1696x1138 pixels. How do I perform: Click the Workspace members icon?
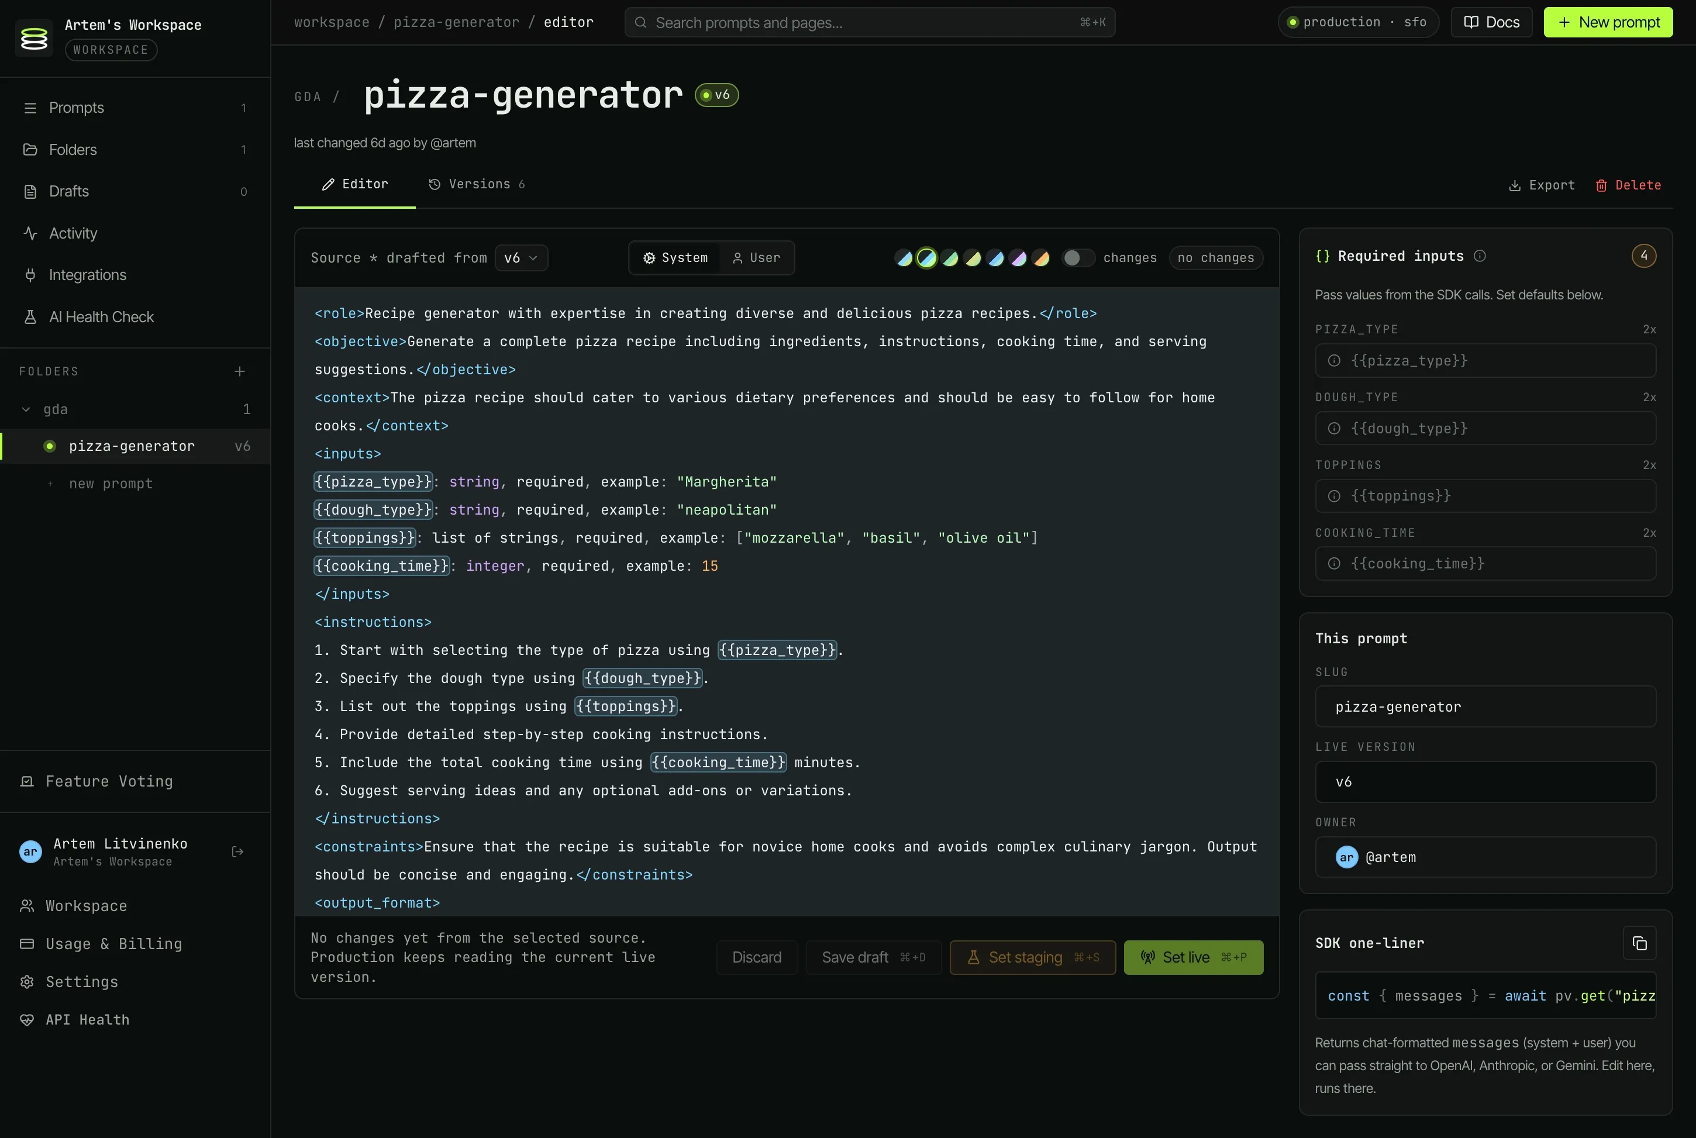click(27, 906)
